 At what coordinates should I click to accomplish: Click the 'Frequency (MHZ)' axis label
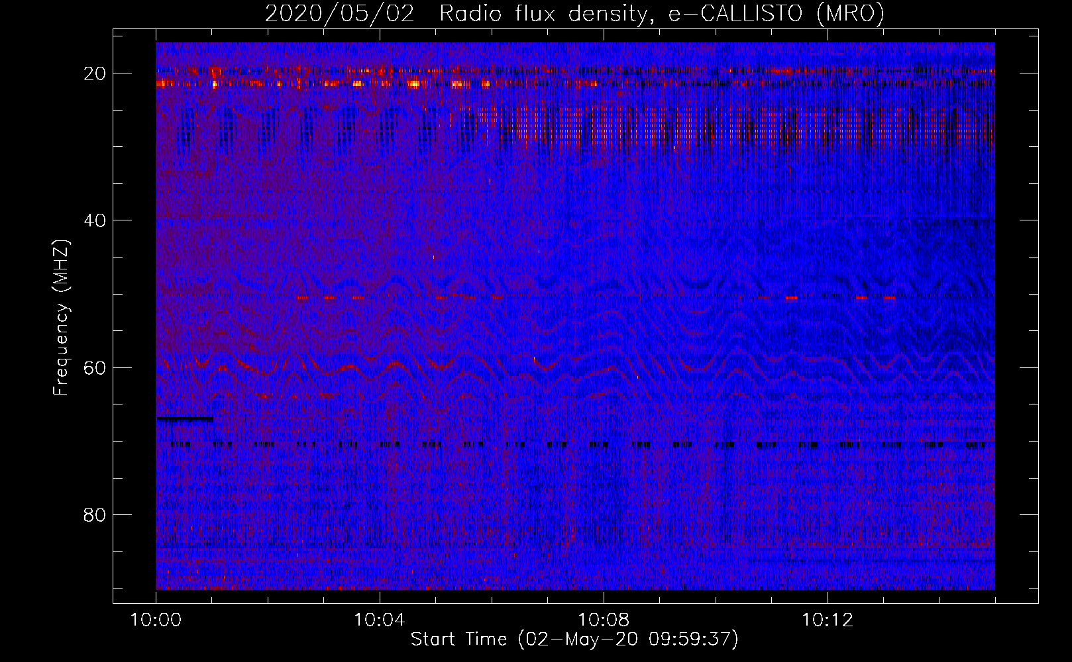click(61, 318)
